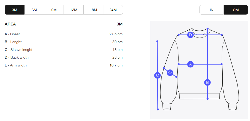Click the C sleeve length marker

[x=157, y=75]
